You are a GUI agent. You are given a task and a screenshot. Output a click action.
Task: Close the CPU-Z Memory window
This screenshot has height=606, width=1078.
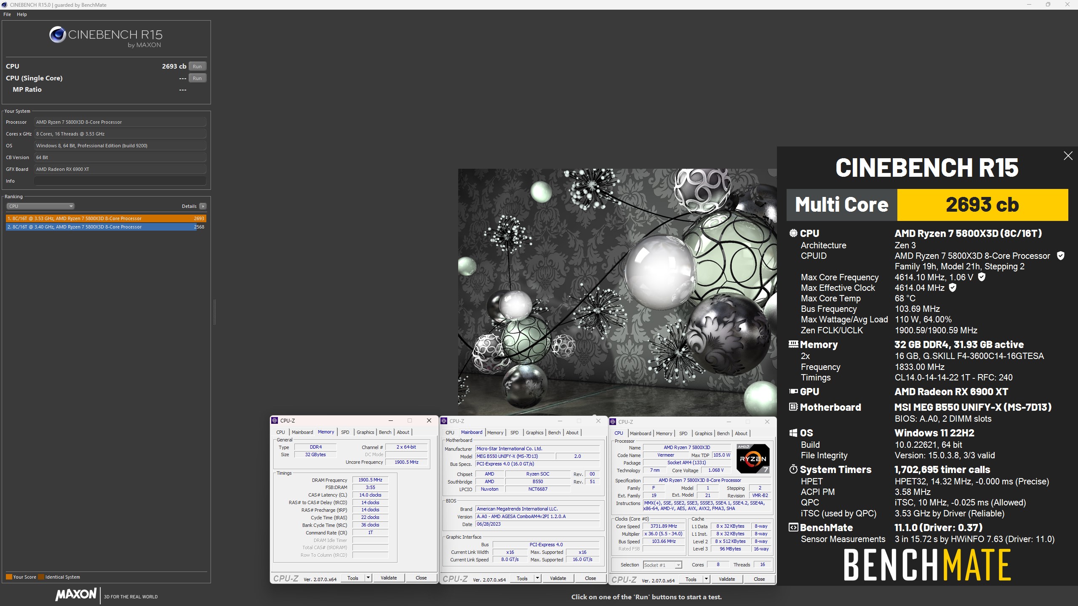point(429,420)
